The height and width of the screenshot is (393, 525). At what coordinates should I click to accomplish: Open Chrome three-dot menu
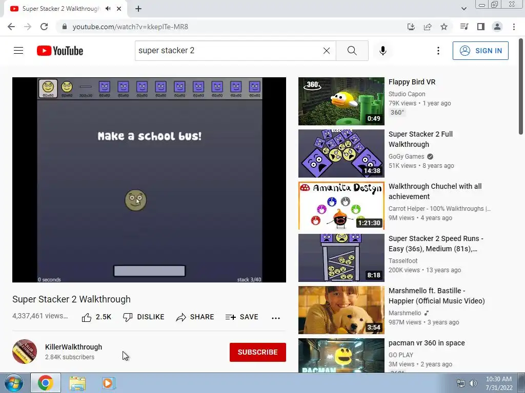point(514,27)
